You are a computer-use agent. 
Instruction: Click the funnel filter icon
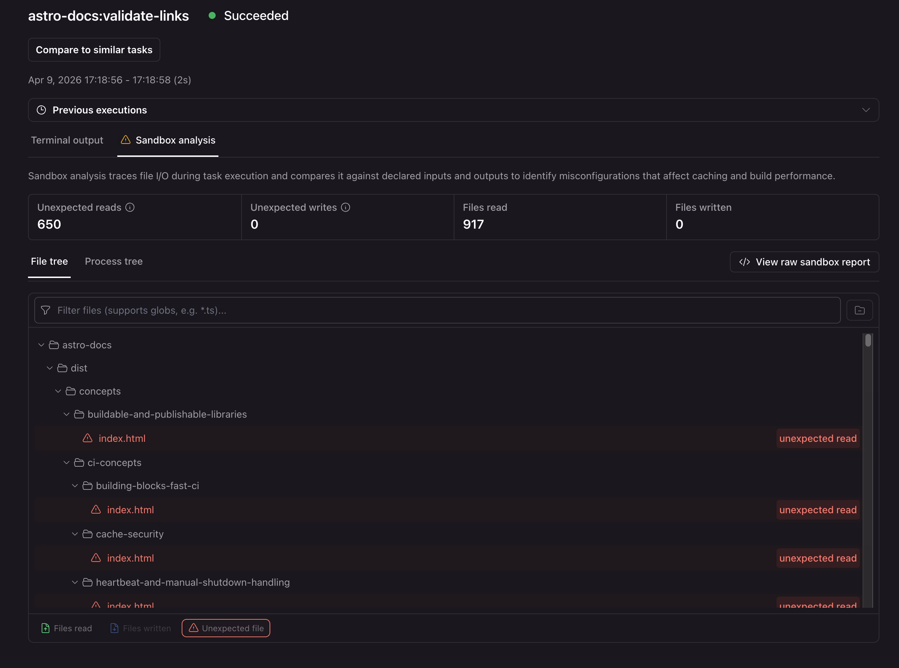coord(46,310)
